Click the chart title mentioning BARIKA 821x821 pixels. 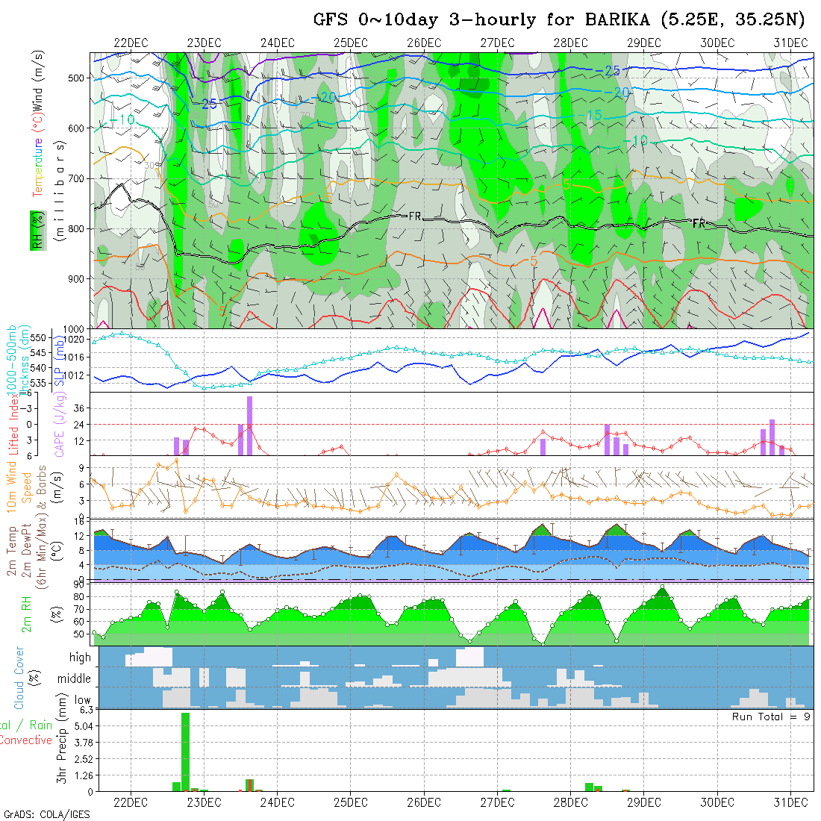click(x=559, y=19)
